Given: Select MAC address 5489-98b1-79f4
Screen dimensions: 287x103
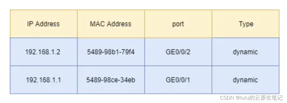Looking at the screenshot, I should click(111, 52).
